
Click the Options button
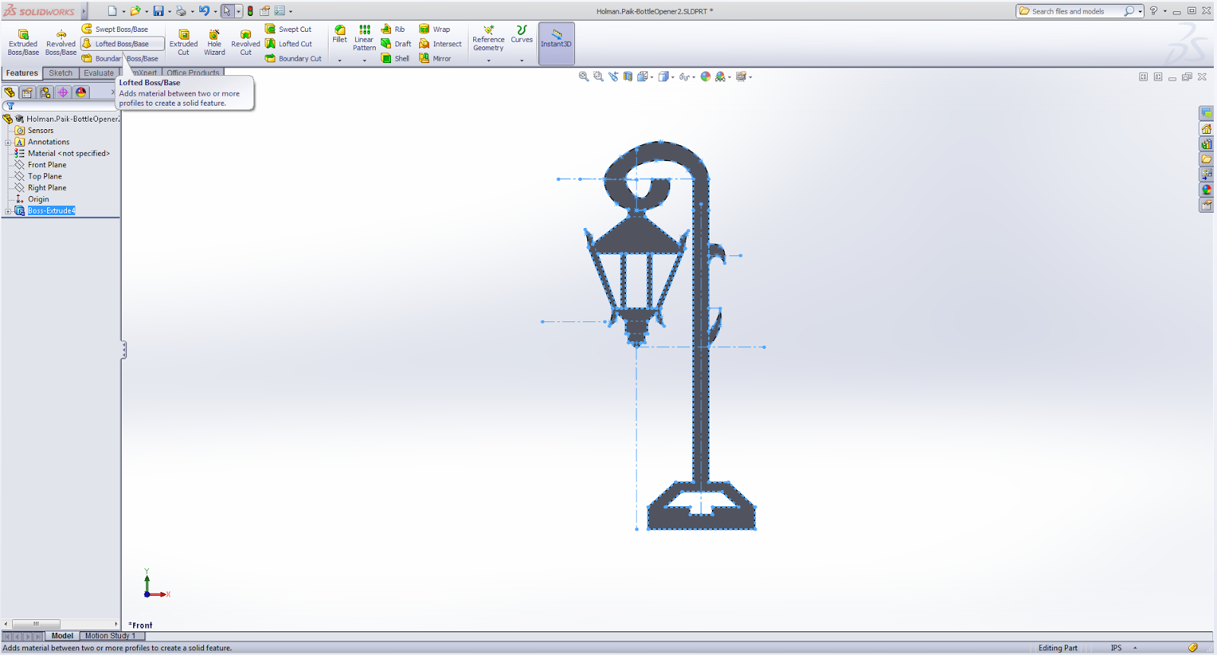coord(280,11)
